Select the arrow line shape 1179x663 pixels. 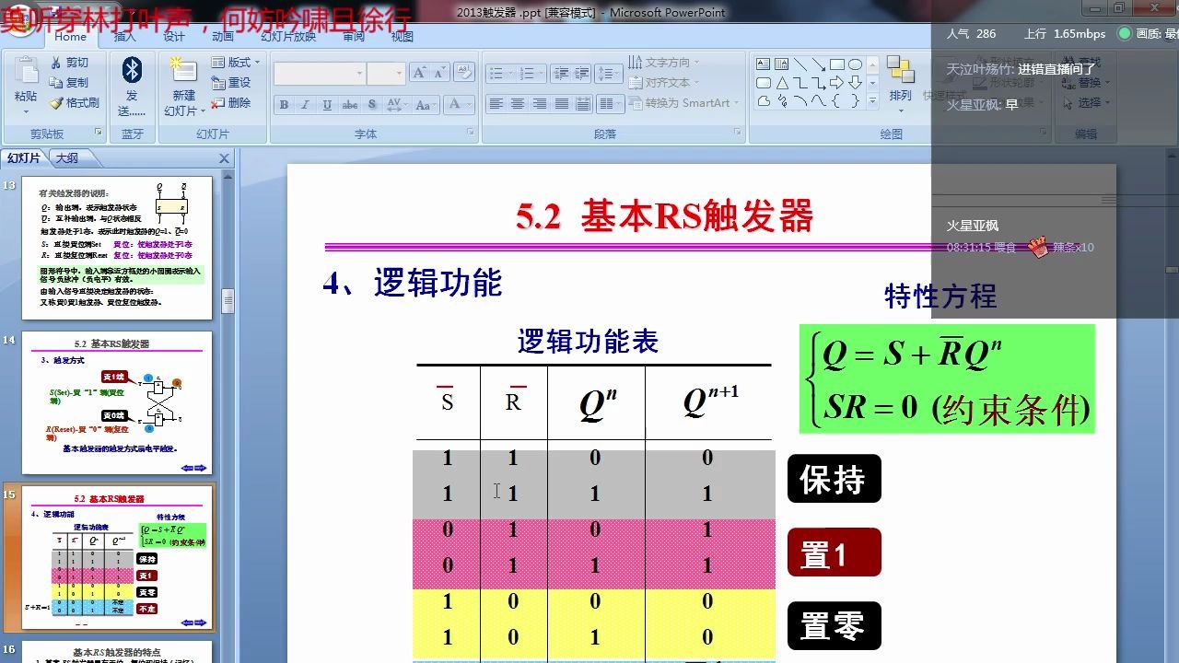[x=819, y=64]
